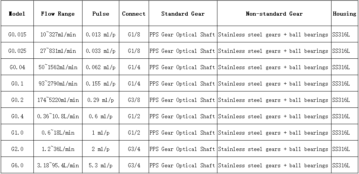The image size is (359, 174).
Task: Select the 0.013 ml/p pulse cell
Action: [101, 35]
